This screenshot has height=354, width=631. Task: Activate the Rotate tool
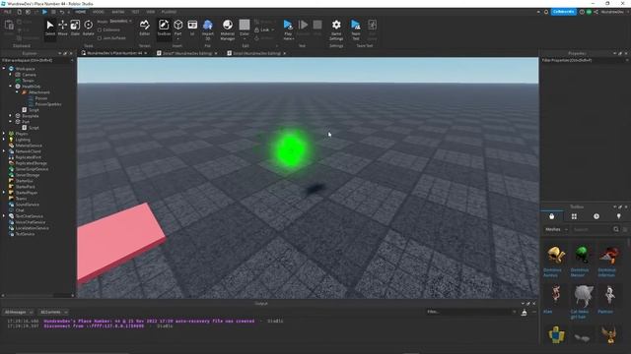pos(88,29)
